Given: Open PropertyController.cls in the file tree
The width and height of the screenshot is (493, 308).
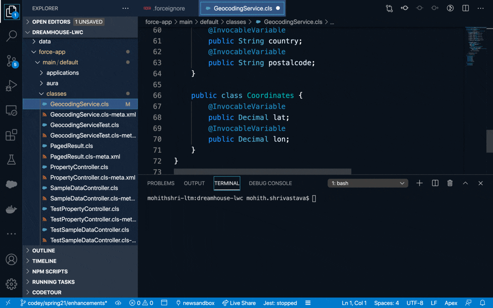Looking at the screenshot, I should (x=79, y=167).
